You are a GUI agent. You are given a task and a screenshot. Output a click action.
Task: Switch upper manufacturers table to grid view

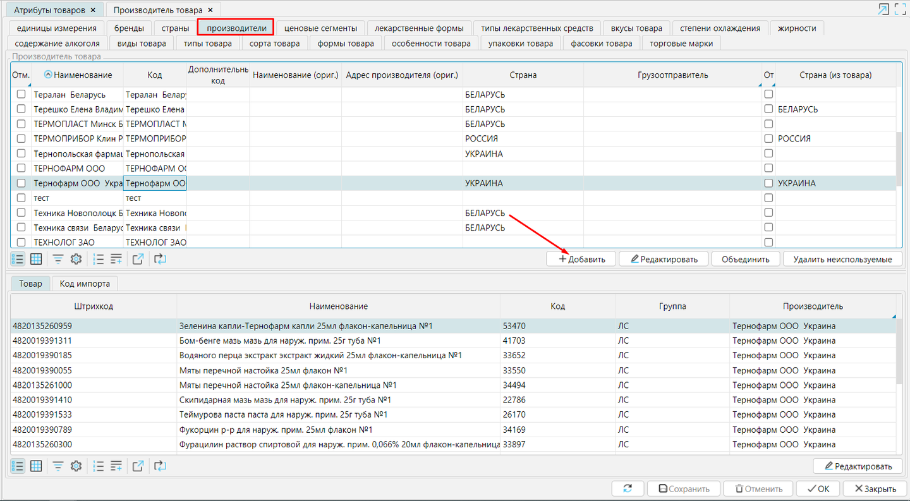point(36,258)
